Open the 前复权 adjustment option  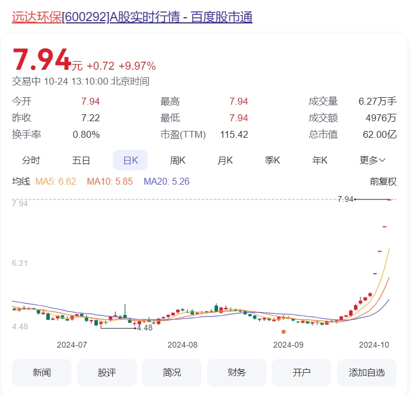point(383,182)
